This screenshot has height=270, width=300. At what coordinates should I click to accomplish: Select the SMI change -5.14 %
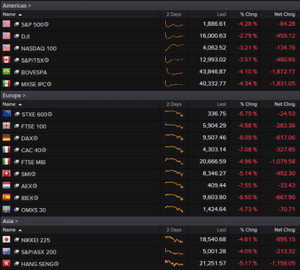coord(247,173)
